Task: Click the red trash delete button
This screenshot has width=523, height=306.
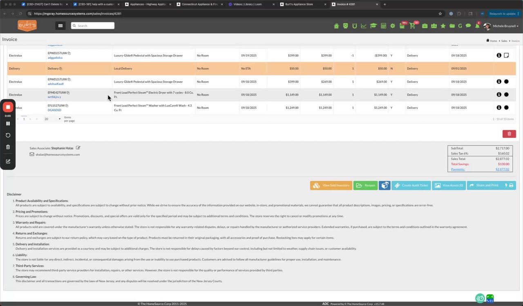Action: 509,134
